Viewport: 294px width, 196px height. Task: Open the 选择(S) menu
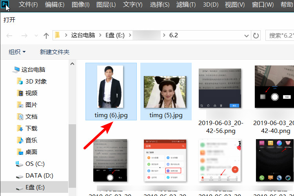160,4
